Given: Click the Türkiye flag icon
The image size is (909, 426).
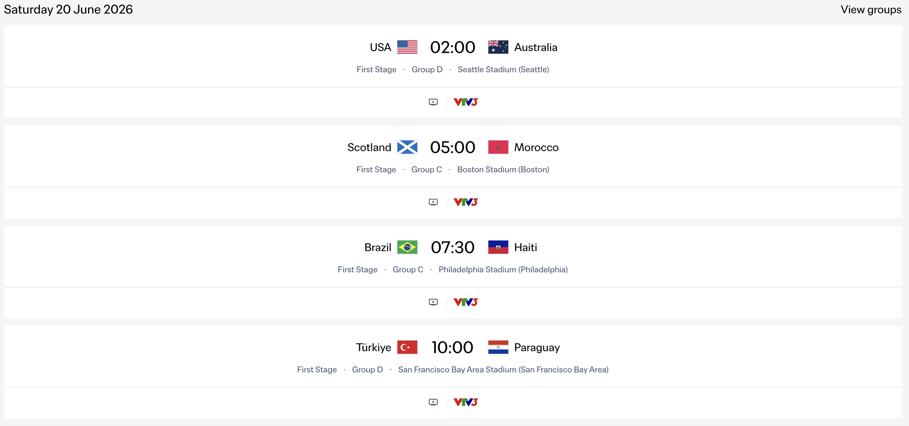Looking at the screenshot, I should [408, 347].
